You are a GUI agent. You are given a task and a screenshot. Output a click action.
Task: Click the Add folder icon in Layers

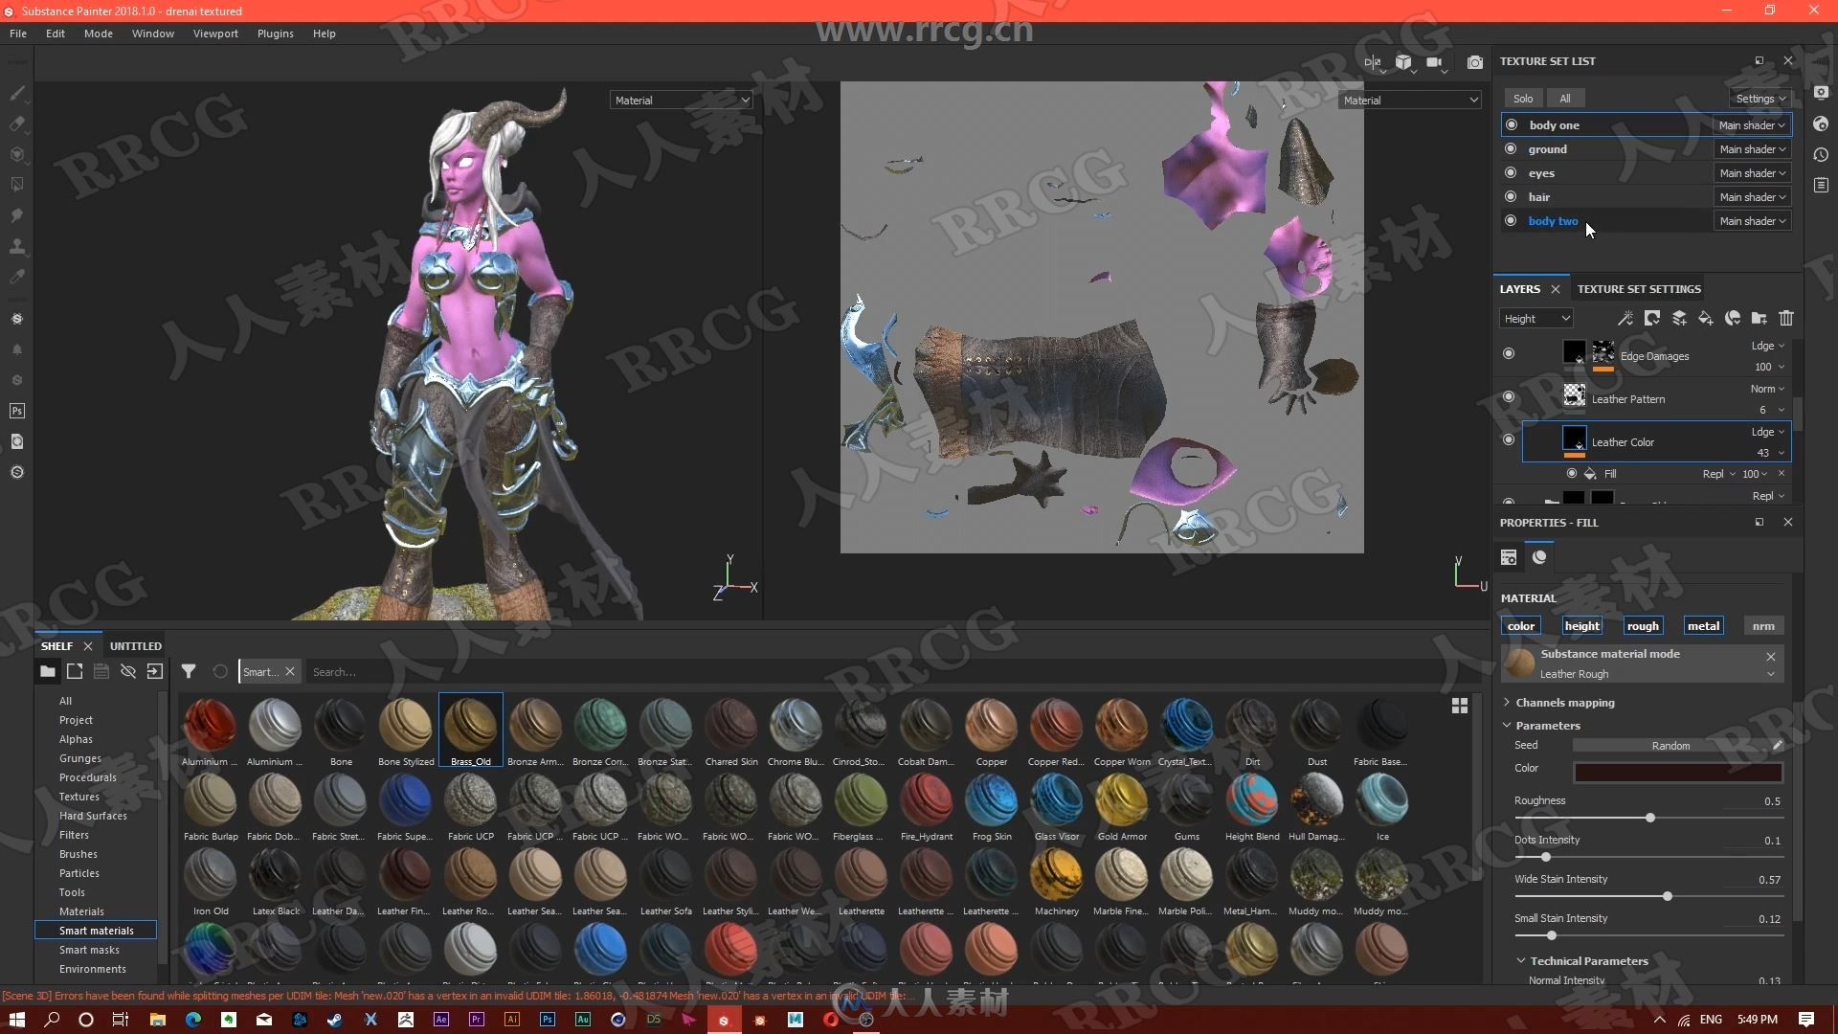1760,318
